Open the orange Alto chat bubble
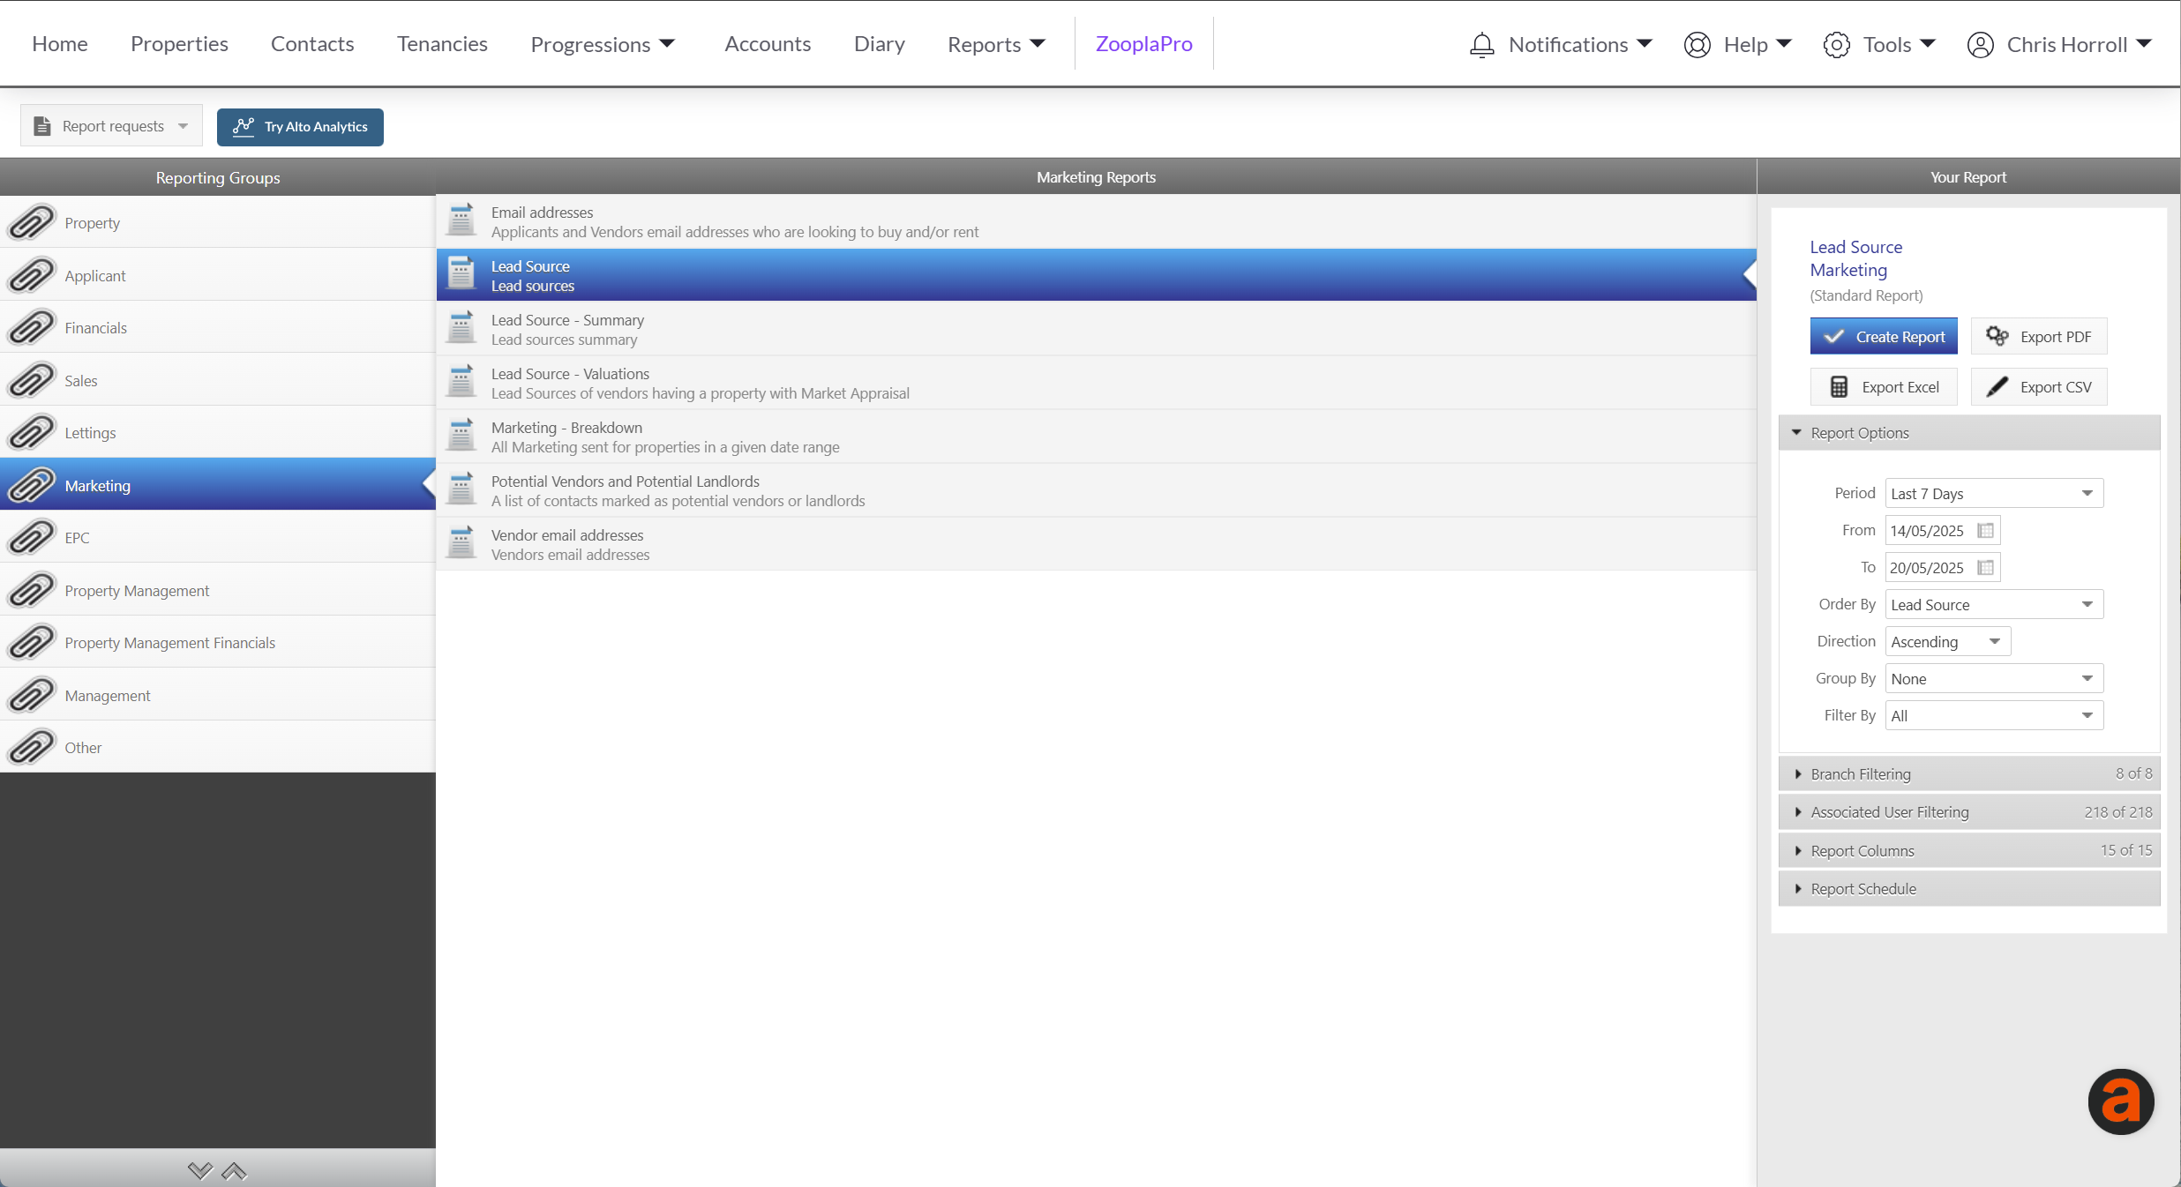 [2120, 1101]
